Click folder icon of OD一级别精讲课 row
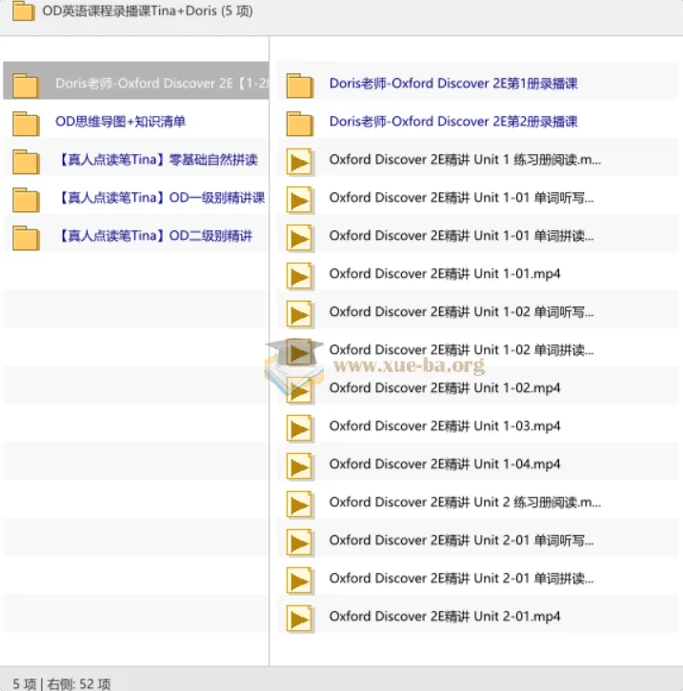683x691 pixels. [x=26, y=200]
